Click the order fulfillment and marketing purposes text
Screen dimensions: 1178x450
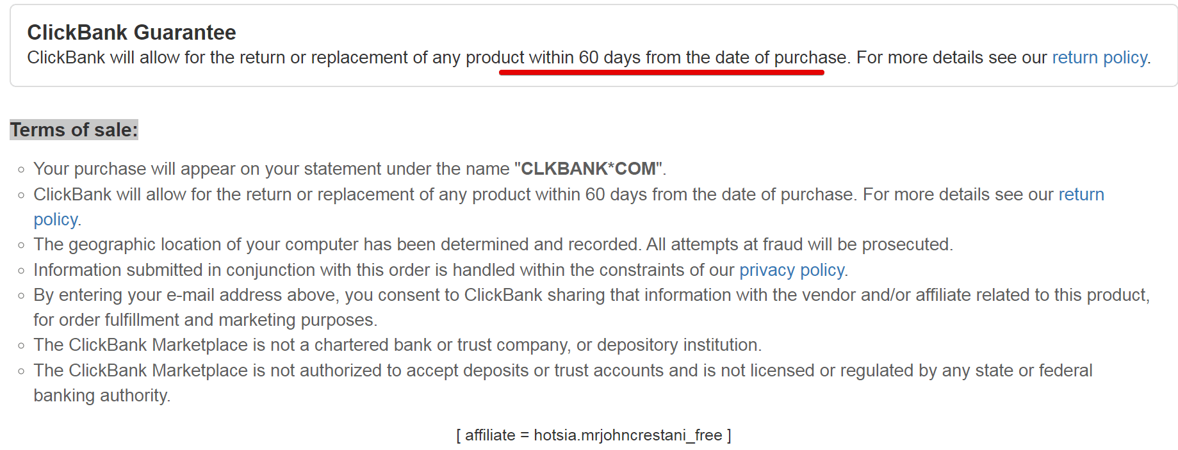pyautogui.click(x=206, y=320)
